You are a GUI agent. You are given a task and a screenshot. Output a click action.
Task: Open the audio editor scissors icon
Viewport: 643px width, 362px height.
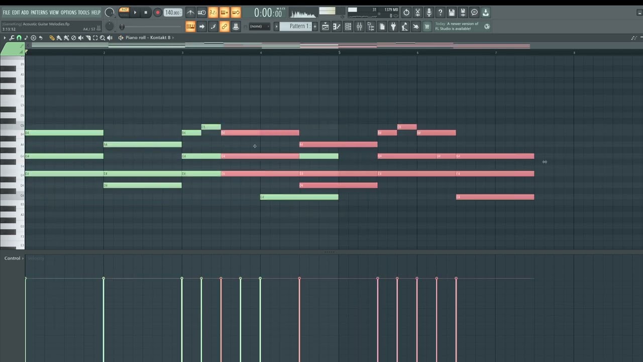pyautogui.click(x=417, y=13)
